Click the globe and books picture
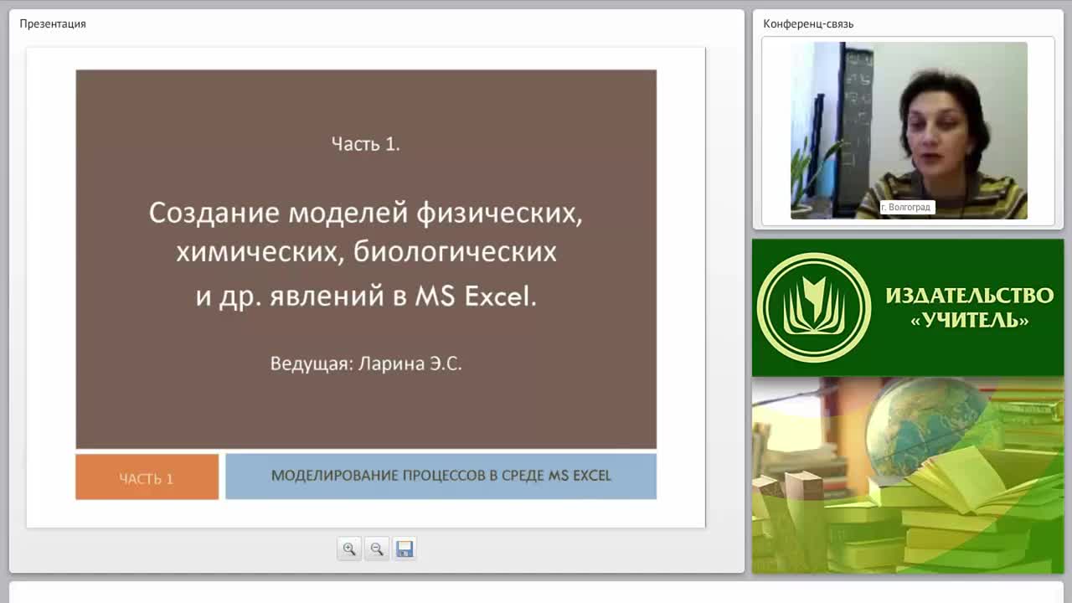 pos(908,475)
